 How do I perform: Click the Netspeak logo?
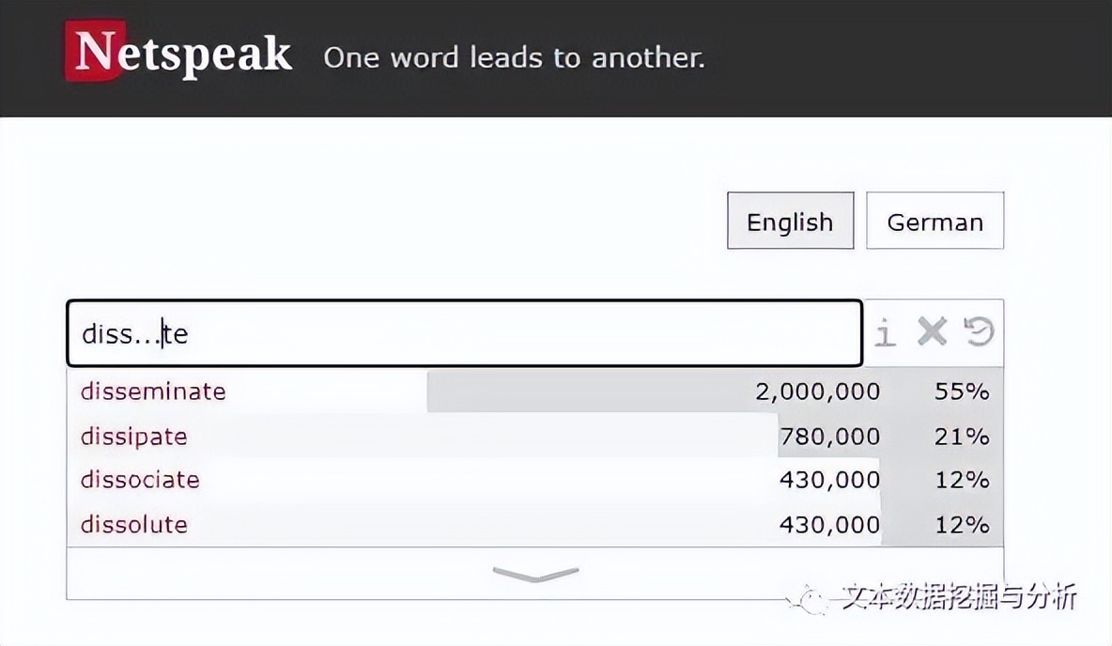click(178, 54)
